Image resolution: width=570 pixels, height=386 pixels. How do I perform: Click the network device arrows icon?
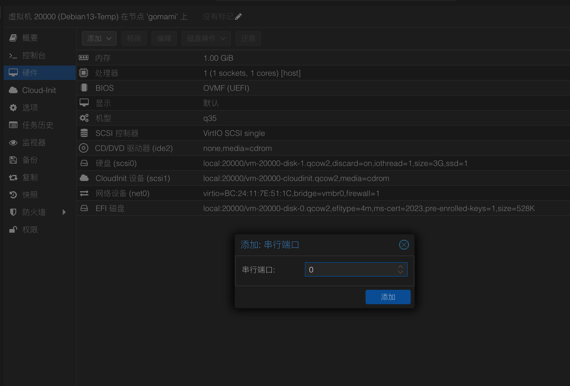84,193
